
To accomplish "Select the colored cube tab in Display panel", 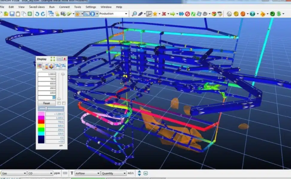I will pos(51,66).
